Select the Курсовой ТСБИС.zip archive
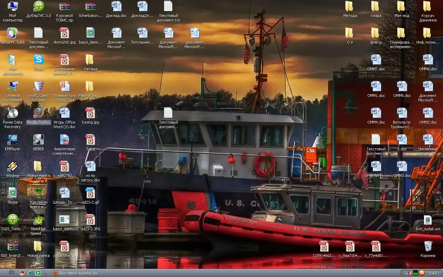 tap(64, 7)
